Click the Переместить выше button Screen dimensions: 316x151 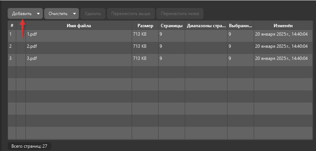click(x=131, y=14)
